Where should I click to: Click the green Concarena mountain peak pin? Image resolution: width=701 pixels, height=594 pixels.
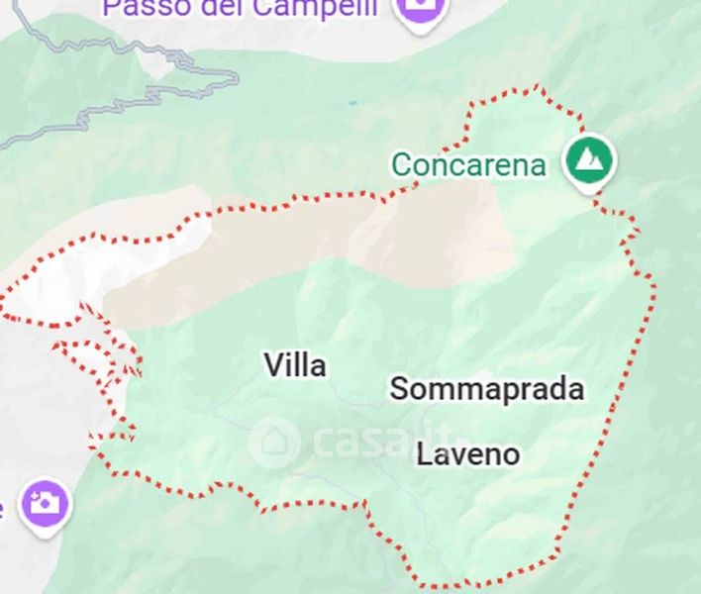590,162
